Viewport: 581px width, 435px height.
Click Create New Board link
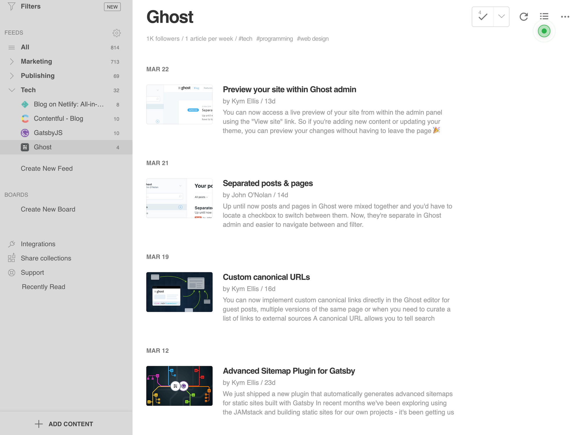pos(48,209)
